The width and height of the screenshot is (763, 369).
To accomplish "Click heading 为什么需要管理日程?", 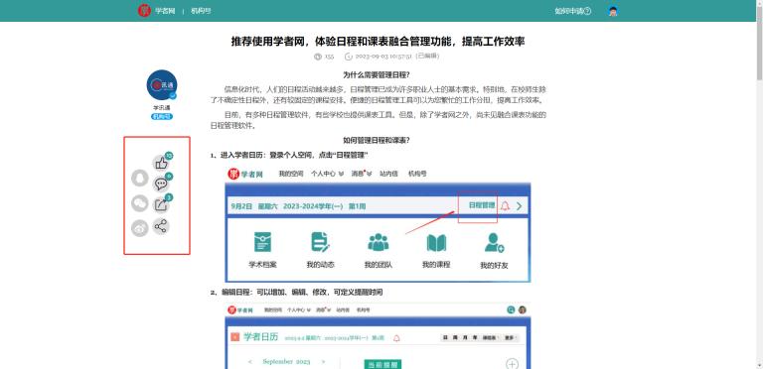I will pos(377,75).
